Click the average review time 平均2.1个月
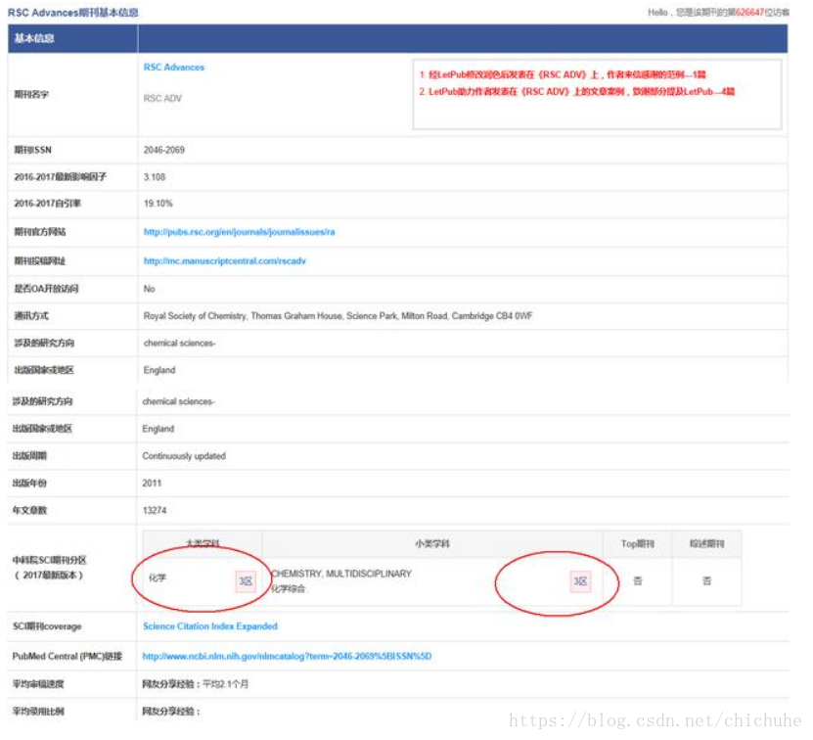The height and width of the screenshot is (740, 813). tap(225, 684)
